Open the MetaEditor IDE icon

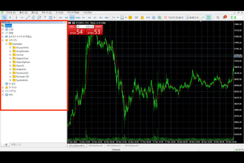point(137,18)
